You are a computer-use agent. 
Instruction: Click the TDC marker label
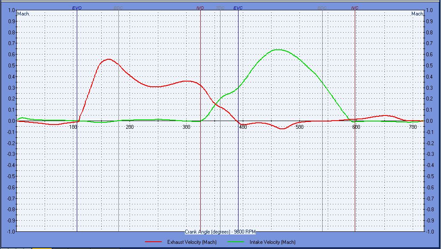click(x=220, y=8)
